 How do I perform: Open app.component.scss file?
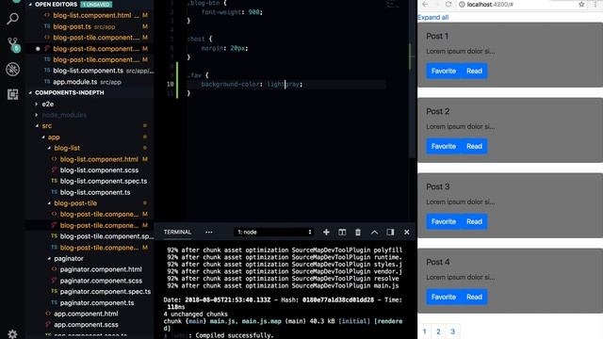coord(86,325)
